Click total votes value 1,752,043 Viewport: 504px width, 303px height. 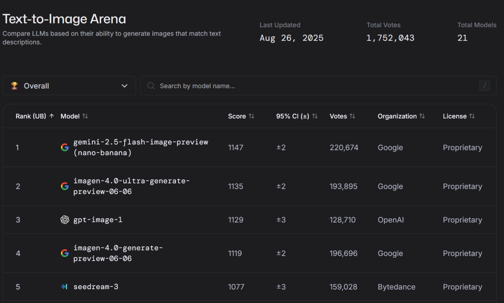click(390, 38)
